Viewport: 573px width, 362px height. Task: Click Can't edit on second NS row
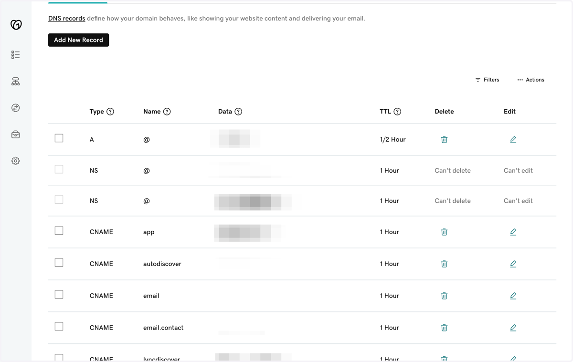518,201
